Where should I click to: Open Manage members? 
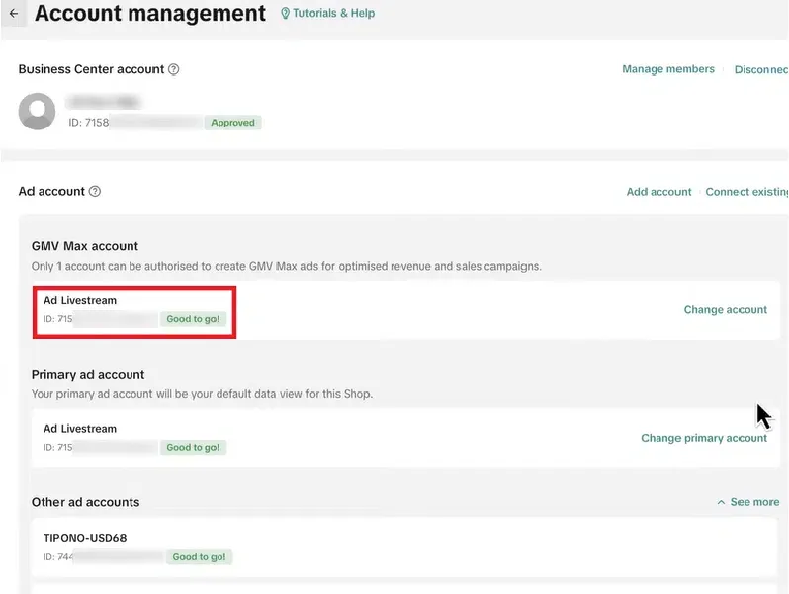[667, 69]
